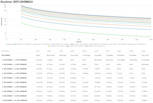Viewport: 153px width, 103px height.
Task: Click the 1,000 W column header
Action: [x=49, y=51]
